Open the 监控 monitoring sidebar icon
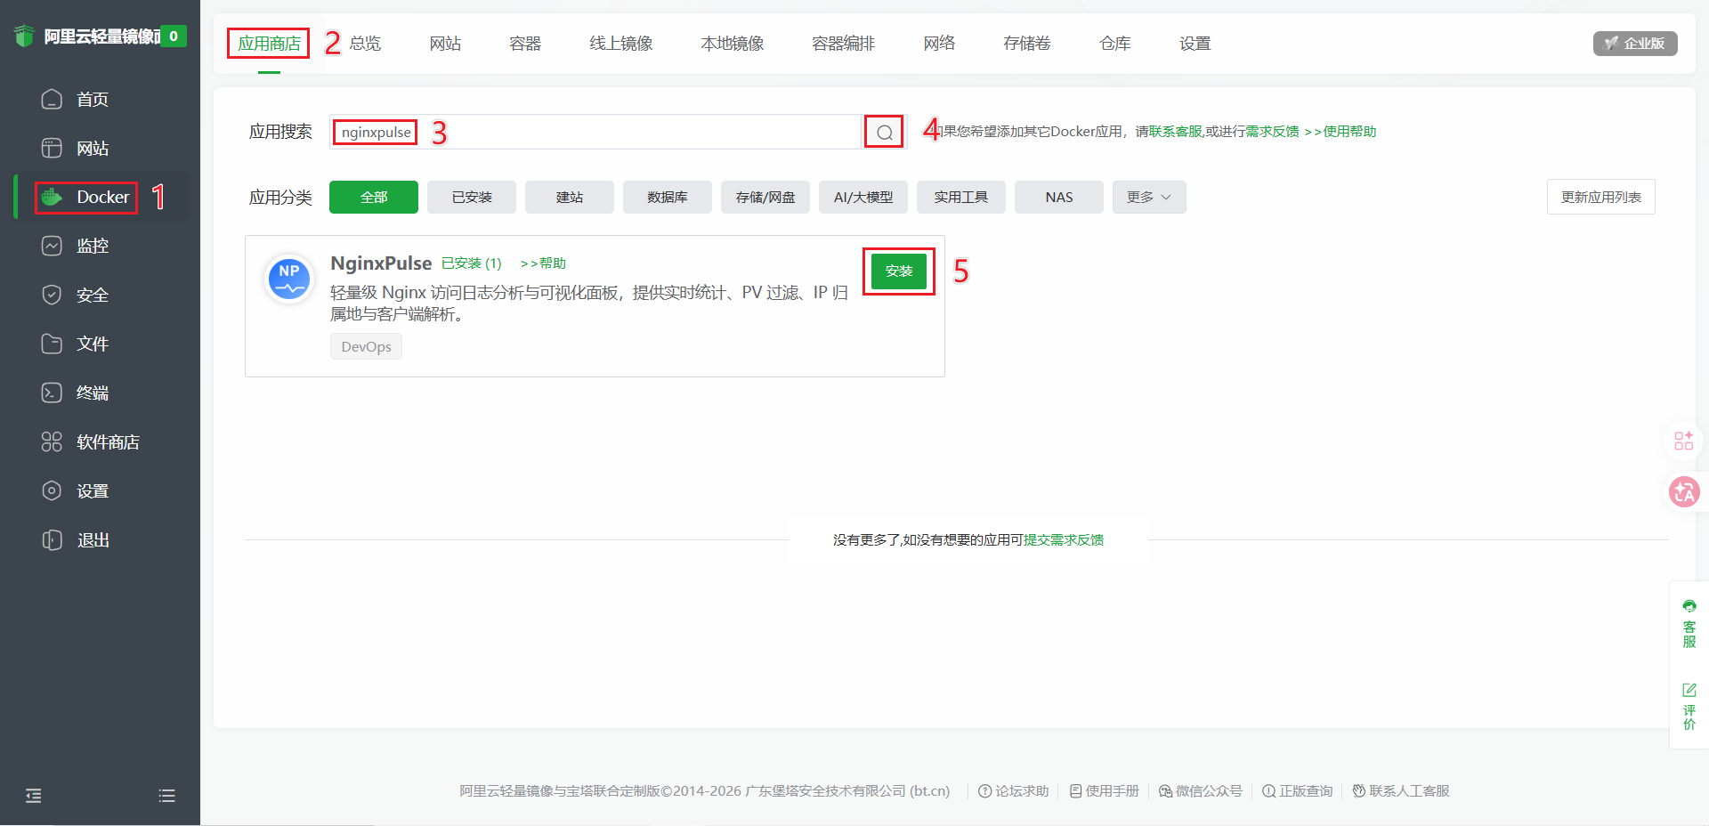Screen dimensions: 1709x826 pos(52,246)
